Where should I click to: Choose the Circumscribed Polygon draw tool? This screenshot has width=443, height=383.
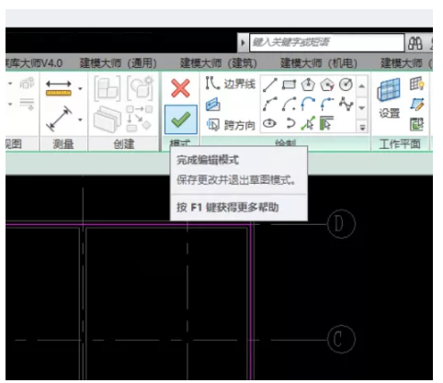point(327,84)
